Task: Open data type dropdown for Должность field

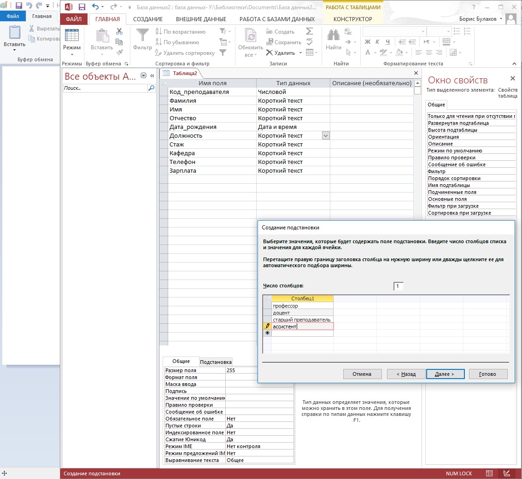Action: [326, 136]
